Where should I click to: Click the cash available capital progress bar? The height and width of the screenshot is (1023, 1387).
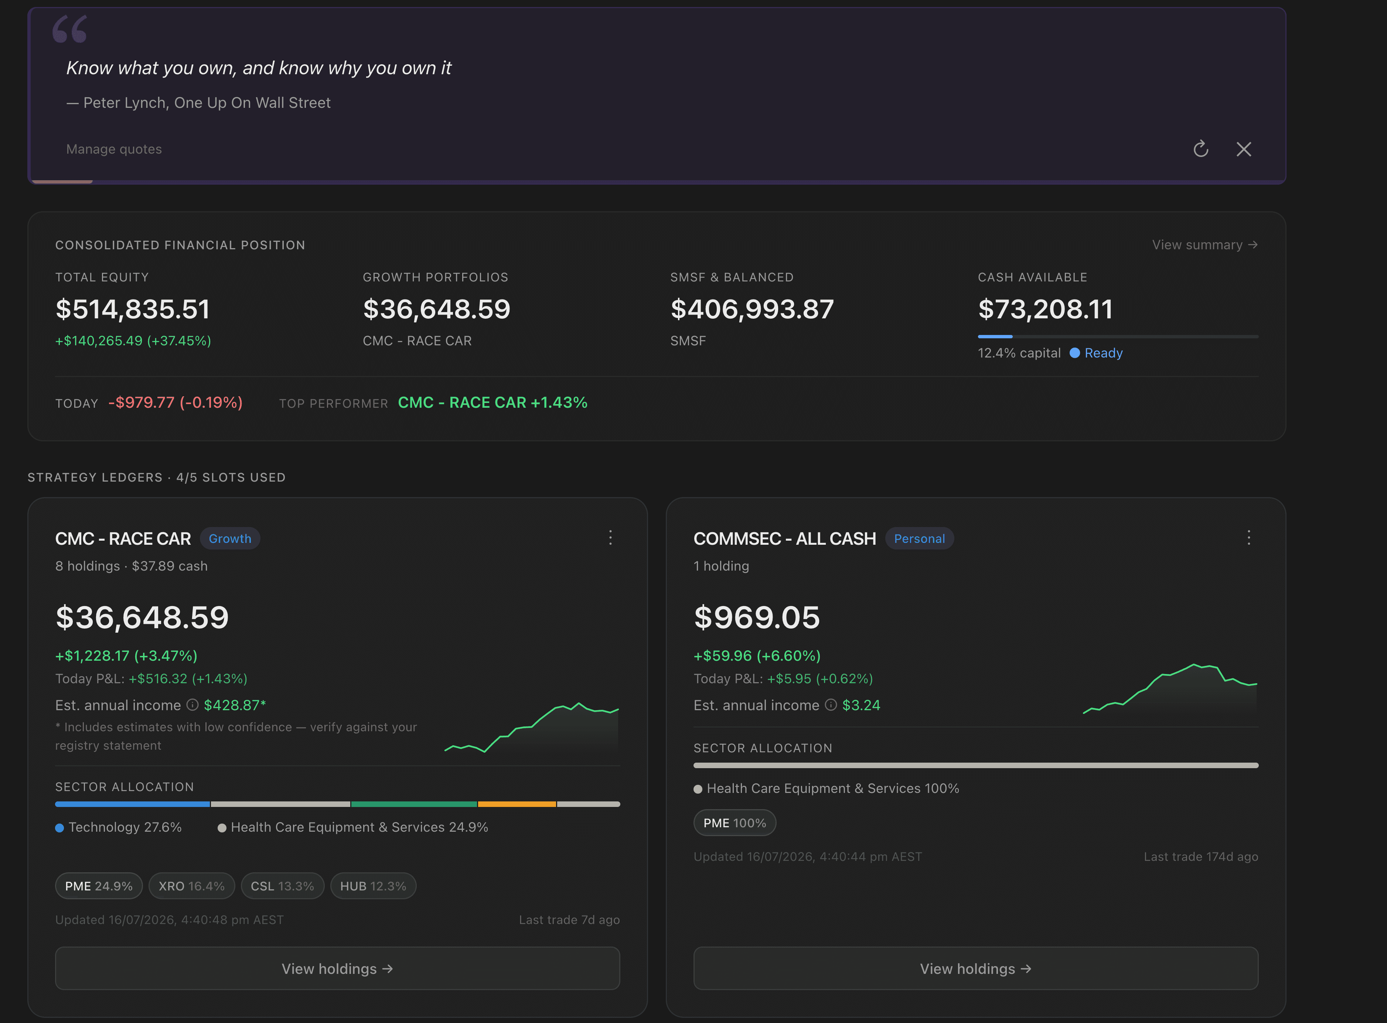(1118, 336)
